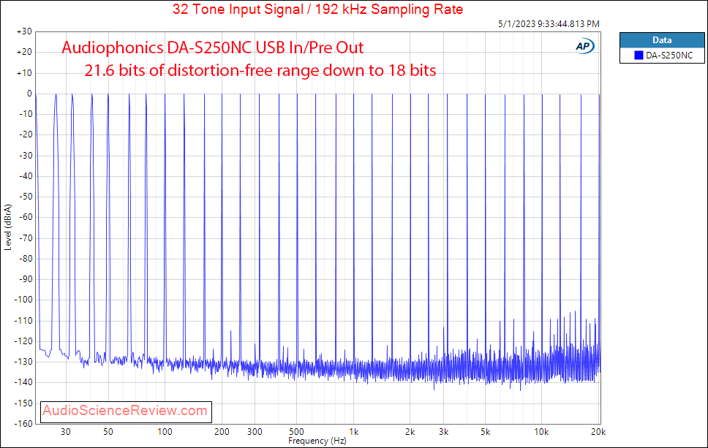The image size is (708, 448).
Task: Click the '5k' frequency axis tick label
Action: 486,432
